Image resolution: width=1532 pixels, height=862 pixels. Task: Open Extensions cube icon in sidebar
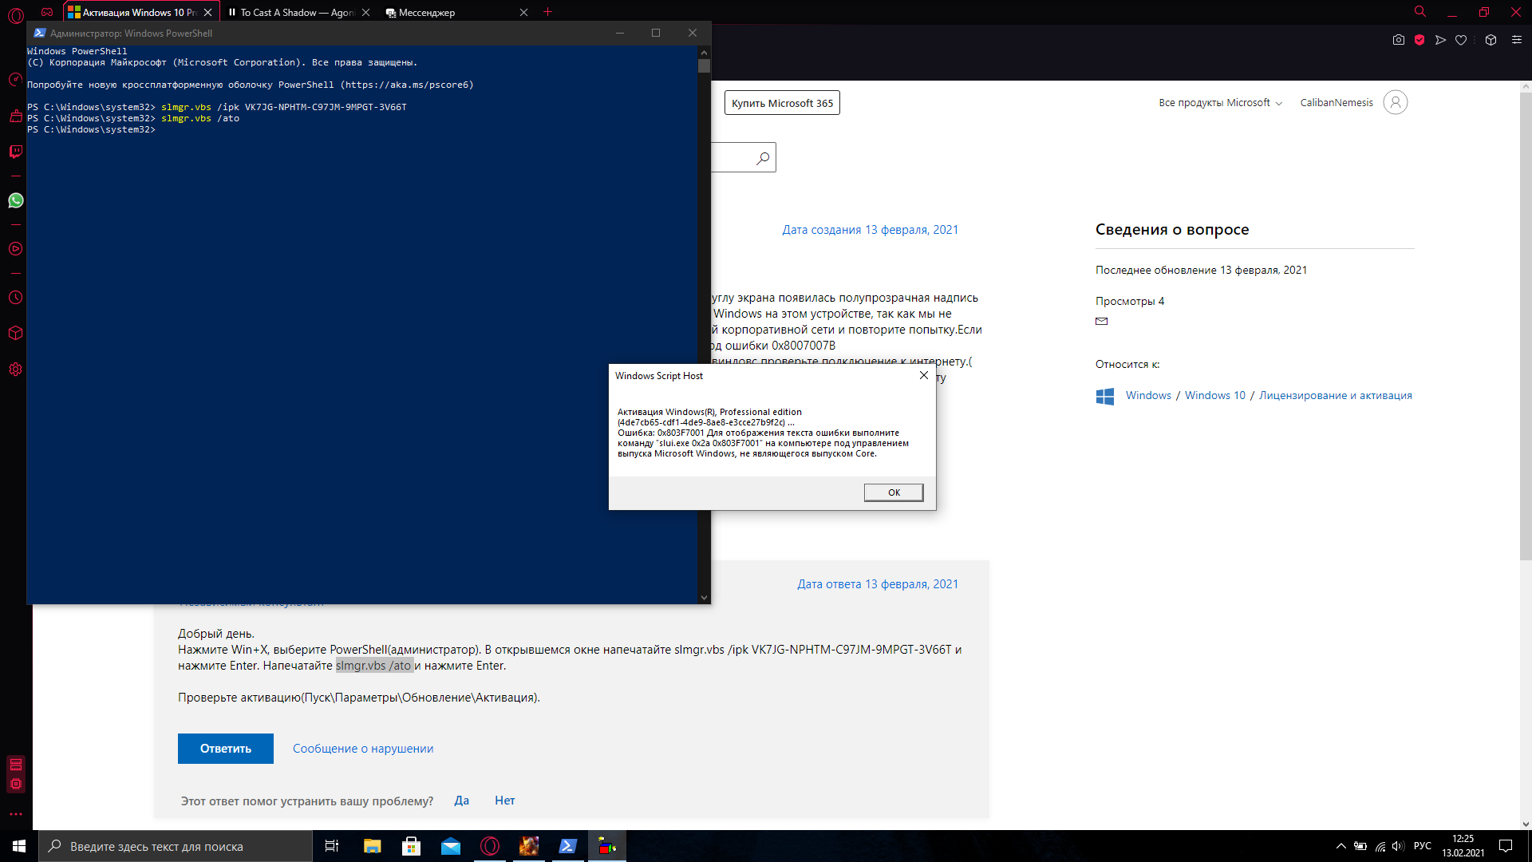(x=15, y=333)
